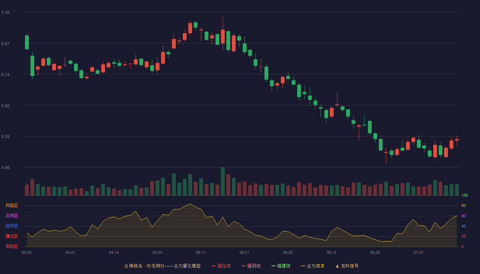Select the 建仓区 zone label
This screenshot has width=480, height=274.
[12, 236]
